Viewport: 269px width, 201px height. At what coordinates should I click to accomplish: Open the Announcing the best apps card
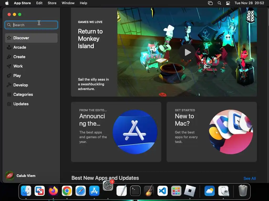pos(116,132)
